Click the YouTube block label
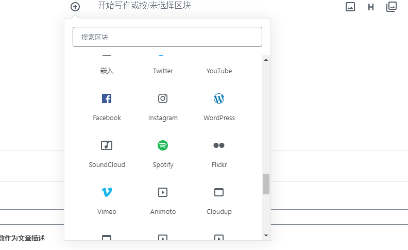 [219, 71]
